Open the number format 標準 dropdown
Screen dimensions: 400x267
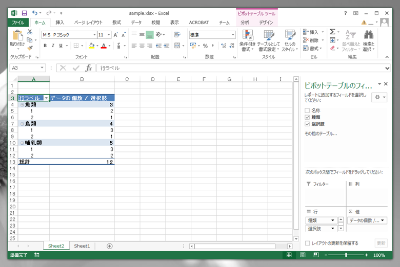(233, 35)
